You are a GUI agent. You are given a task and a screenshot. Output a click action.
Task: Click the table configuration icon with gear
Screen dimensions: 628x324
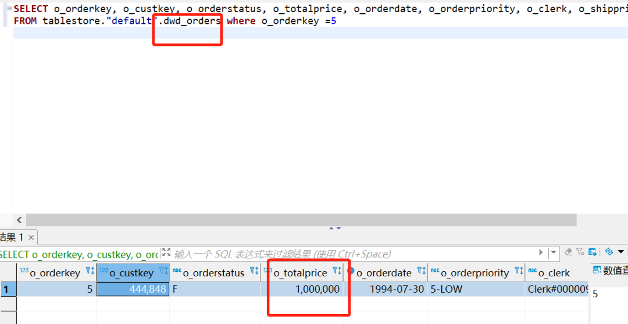tap(593, 253)
